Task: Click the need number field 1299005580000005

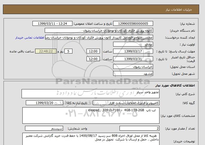Action: [133, 23]
